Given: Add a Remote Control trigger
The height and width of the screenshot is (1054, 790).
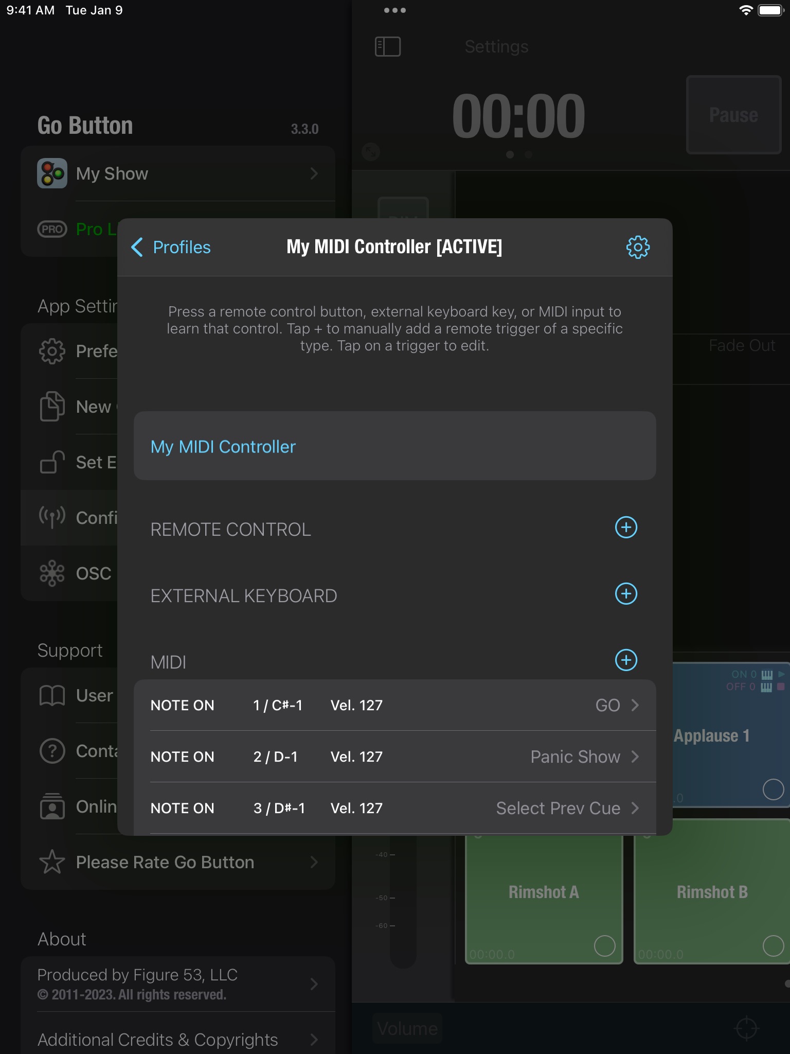Looking at the screenshot, I should pyautogui.click(x=626, y=528).
